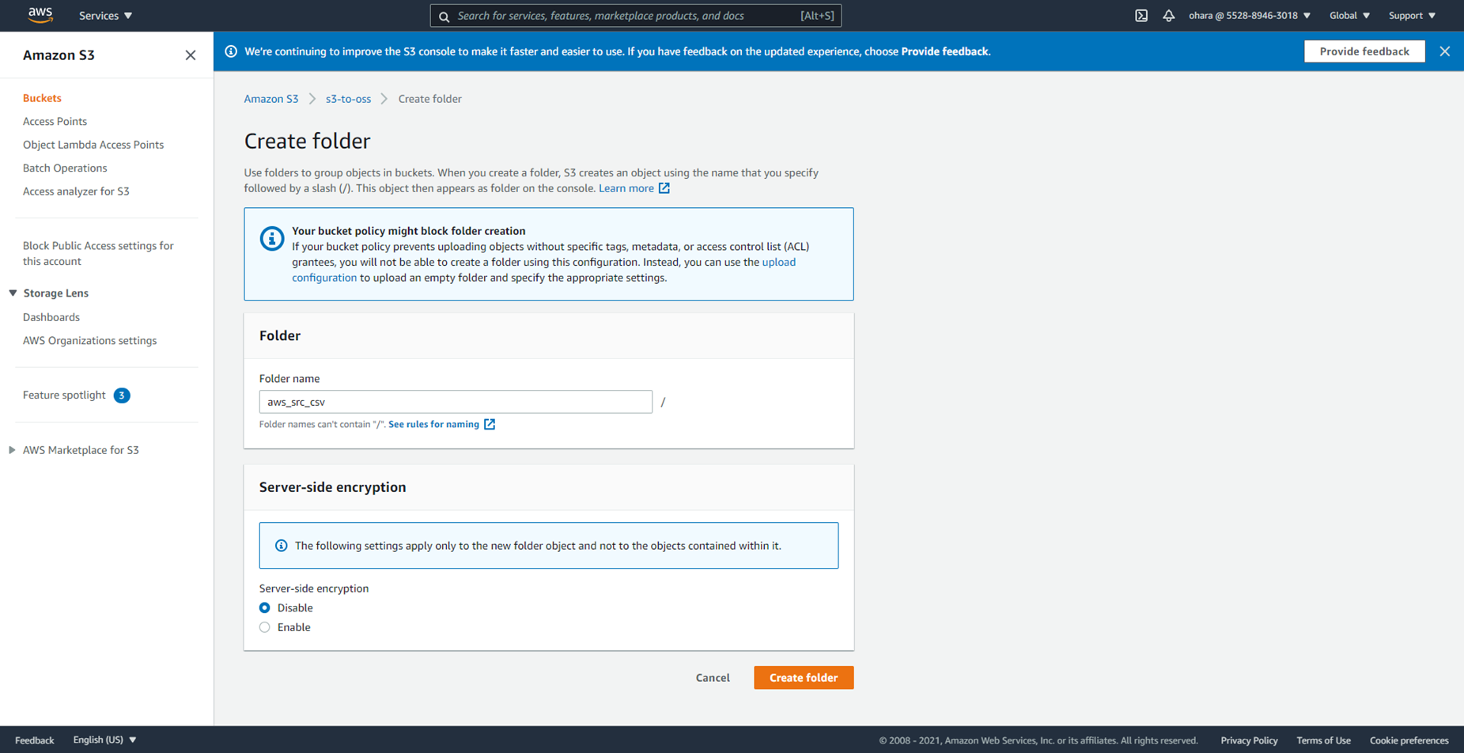The height and width of the screenshot is (753, 1464).
Task: Click the AWS logo home icon
Action: [40, 15]
